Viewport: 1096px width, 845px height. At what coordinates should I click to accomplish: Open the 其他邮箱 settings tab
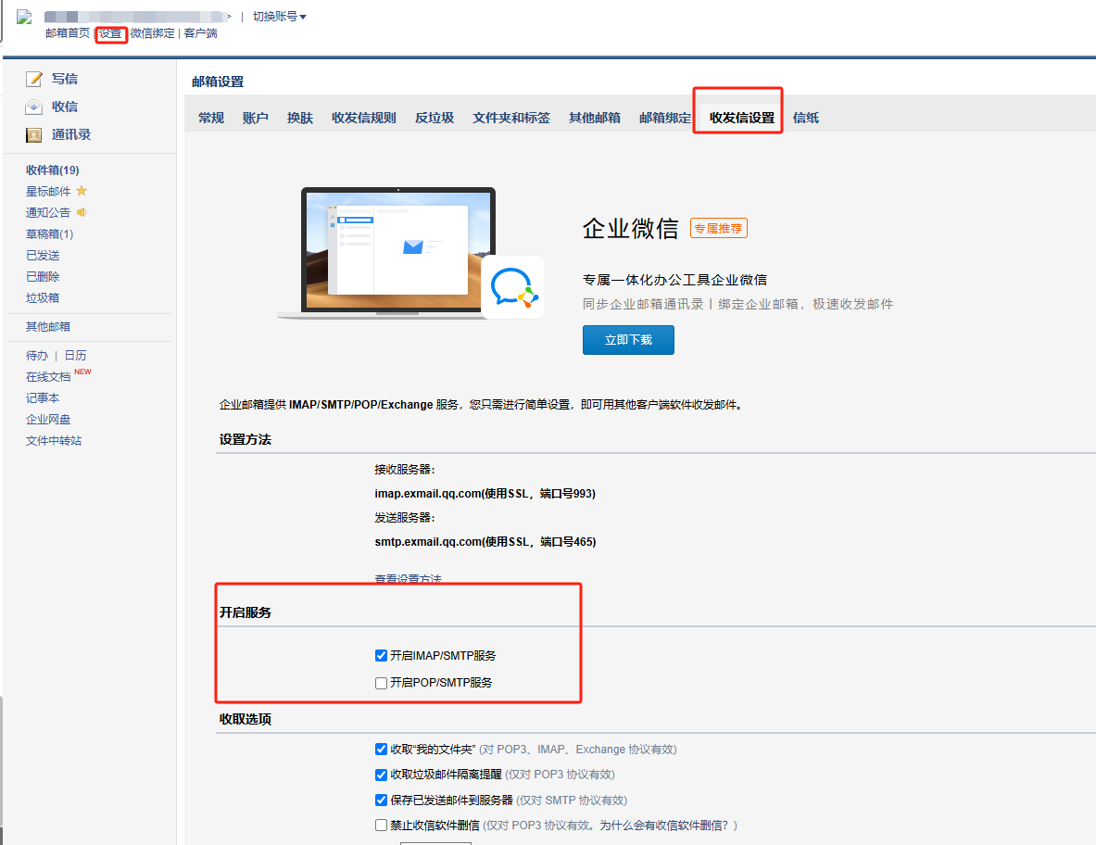coord(594,118)
